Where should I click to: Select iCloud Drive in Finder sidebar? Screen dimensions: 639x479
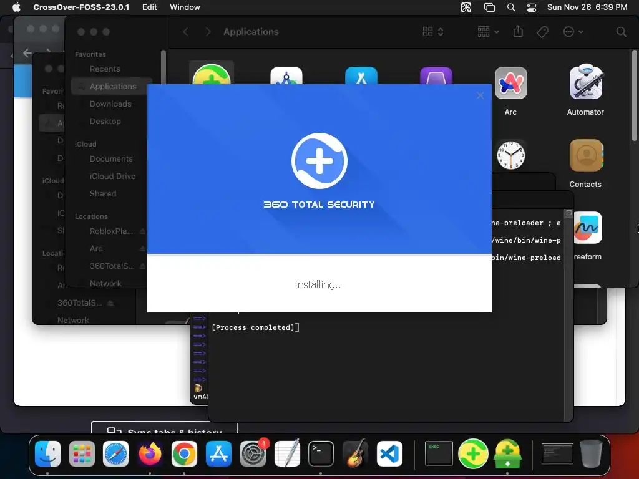112,177
